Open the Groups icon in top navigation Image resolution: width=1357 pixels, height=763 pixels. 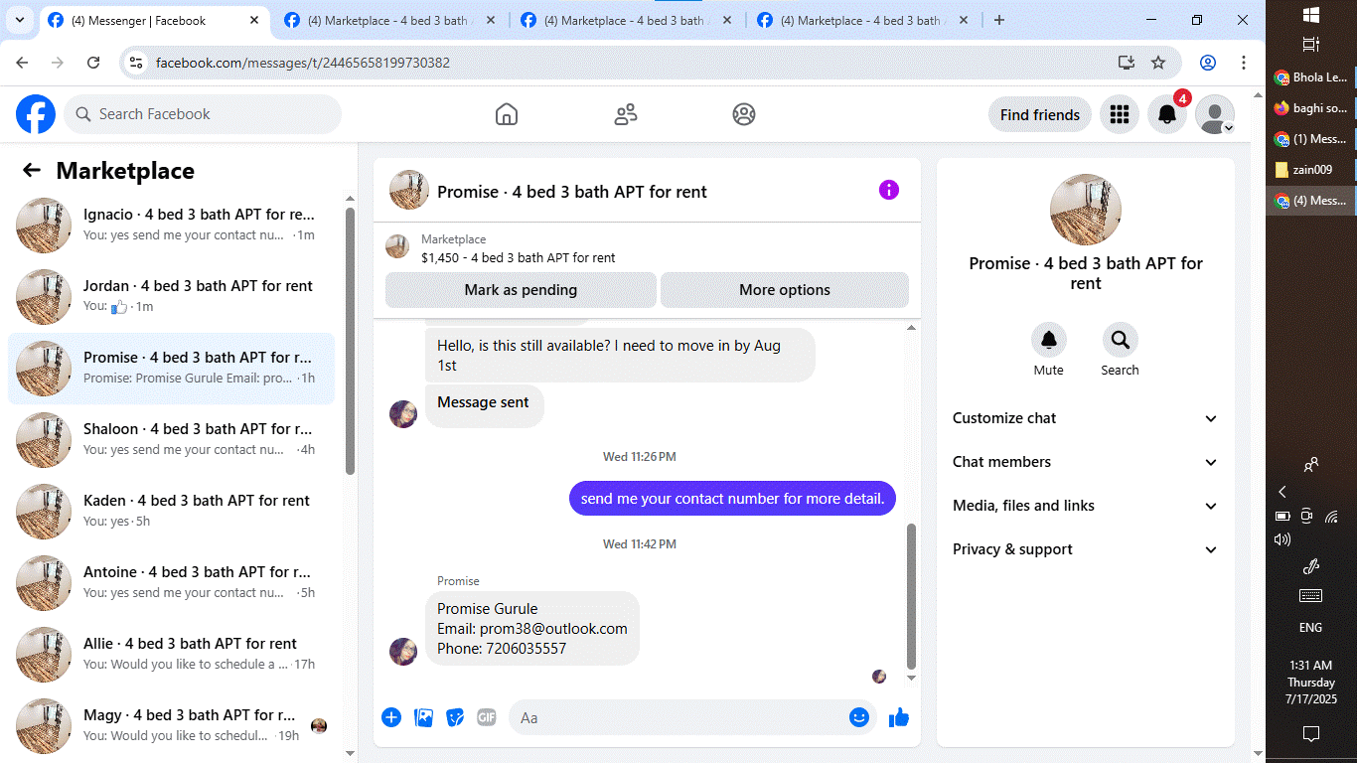744,114
